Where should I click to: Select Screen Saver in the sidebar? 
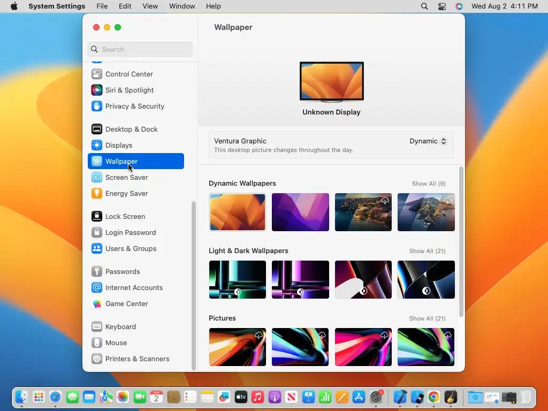135,178
